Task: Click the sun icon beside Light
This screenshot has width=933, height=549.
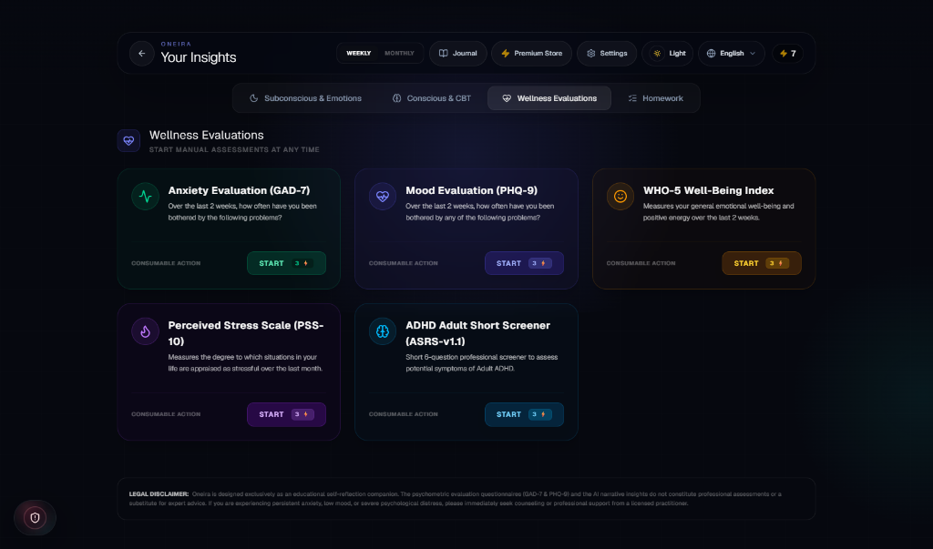Action: tap(657, 54)
